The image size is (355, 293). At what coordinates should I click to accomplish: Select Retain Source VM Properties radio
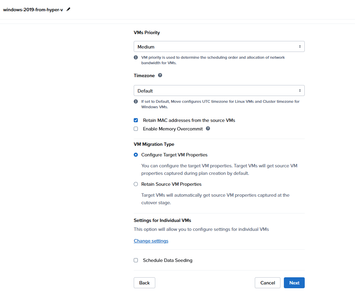click(x=136, y=184)
